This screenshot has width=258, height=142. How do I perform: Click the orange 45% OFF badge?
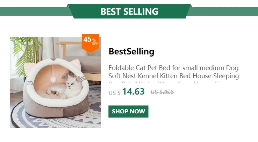pyautogui.click(x=90, y=43)
